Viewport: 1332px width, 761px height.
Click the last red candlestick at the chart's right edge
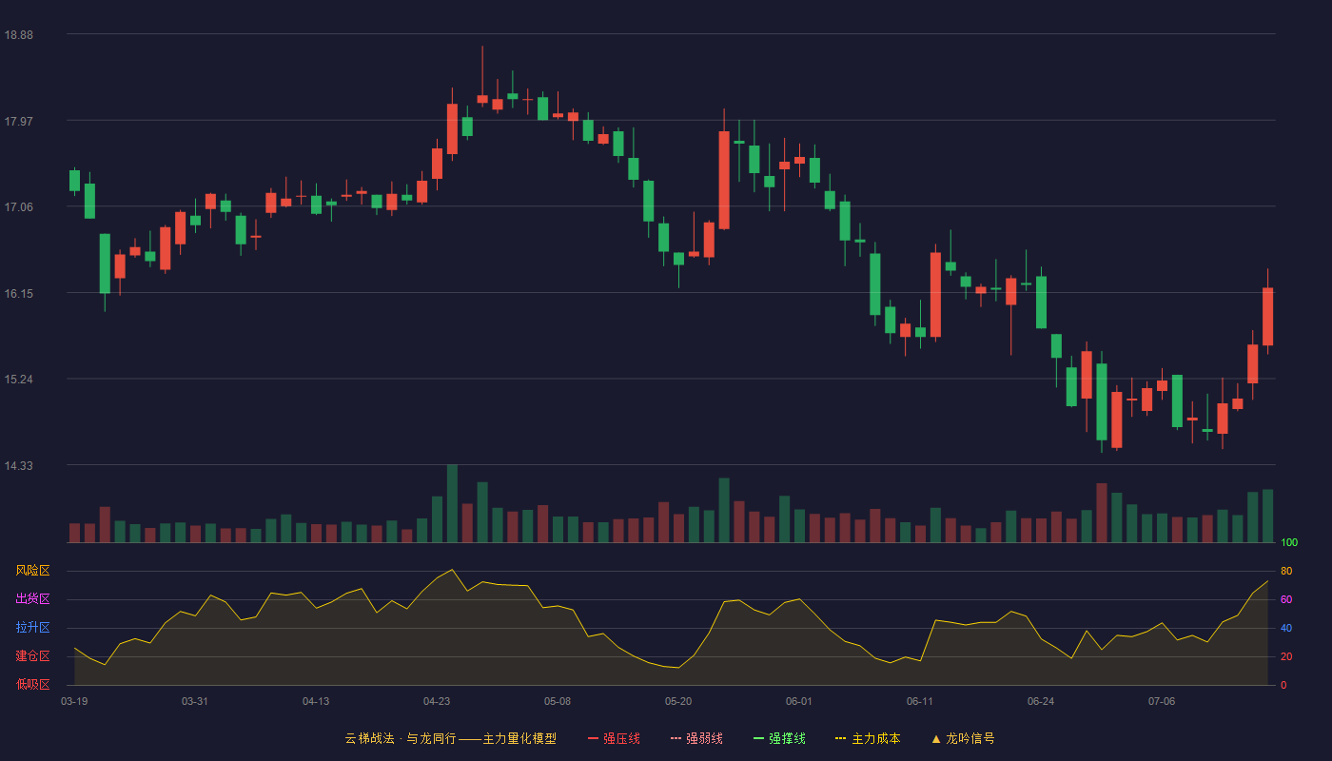(x=1267, y=317)
